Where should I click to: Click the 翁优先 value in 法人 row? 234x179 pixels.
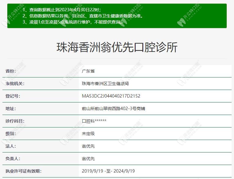[x=88, y=146]
